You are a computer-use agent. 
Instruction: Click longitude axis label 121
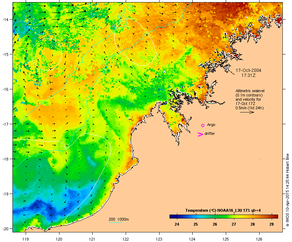(92, 239)
